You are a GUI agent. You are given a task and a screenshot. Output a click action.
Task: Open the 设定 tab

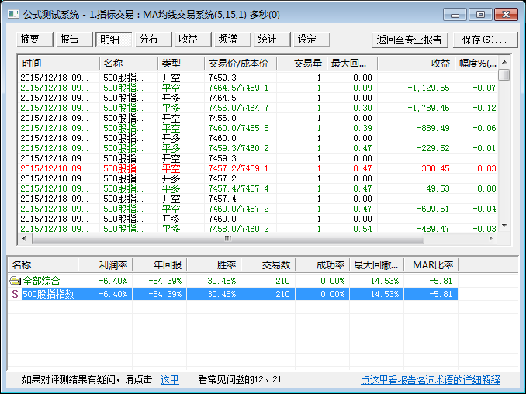307,40
